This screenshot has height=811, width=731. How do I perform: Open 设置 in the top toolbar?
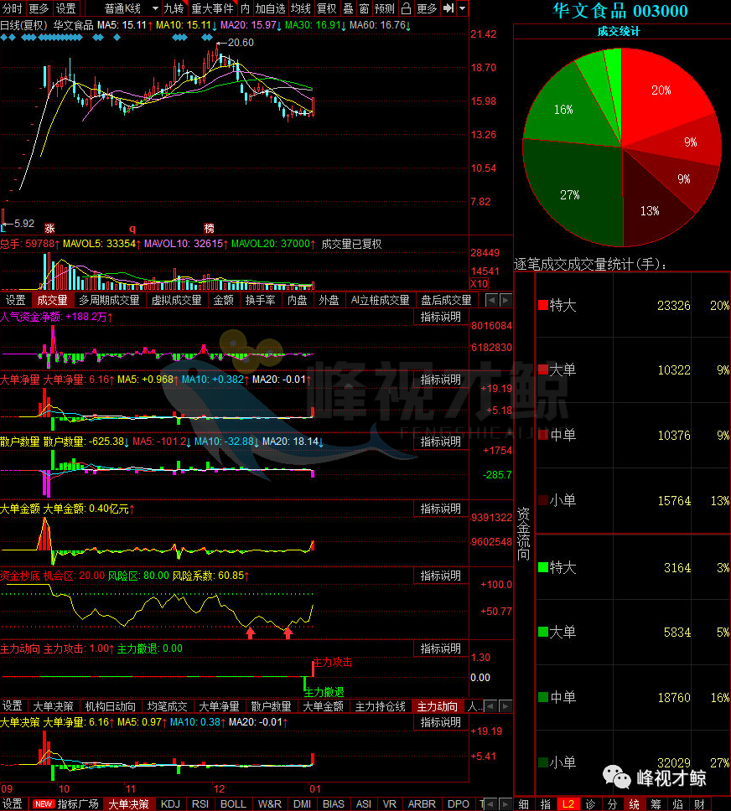pos(65,8)
